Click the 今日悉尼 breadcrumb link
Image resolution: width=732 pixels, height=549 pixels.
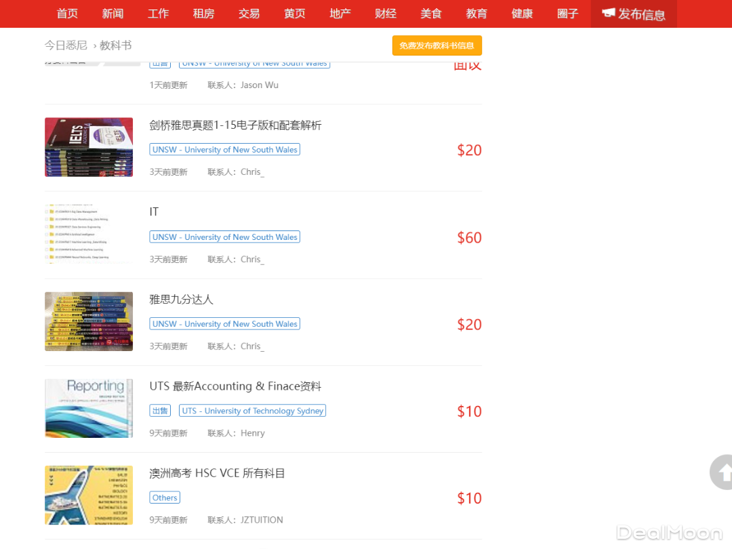(66, 45)
